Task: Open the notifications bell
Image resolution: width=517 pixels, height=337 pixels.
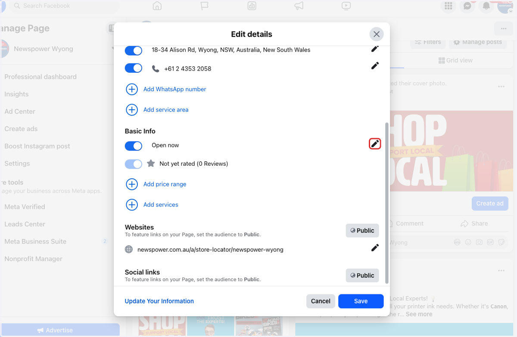Action: (x=486, y=6)
